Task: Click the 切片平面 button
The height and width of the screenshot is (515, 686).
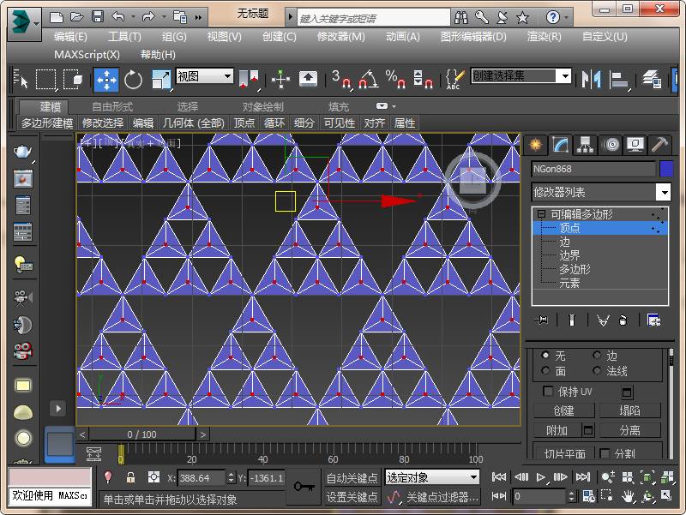Action: 564,454
